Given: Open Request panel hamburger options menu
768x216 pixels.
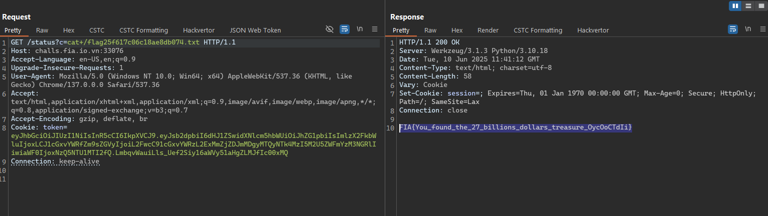Looking at the screenshot, I should click(x=375, y=29).
